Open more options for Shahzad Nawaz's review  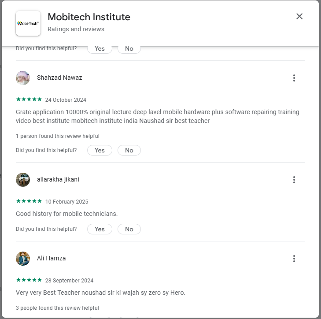coord(294,78)
